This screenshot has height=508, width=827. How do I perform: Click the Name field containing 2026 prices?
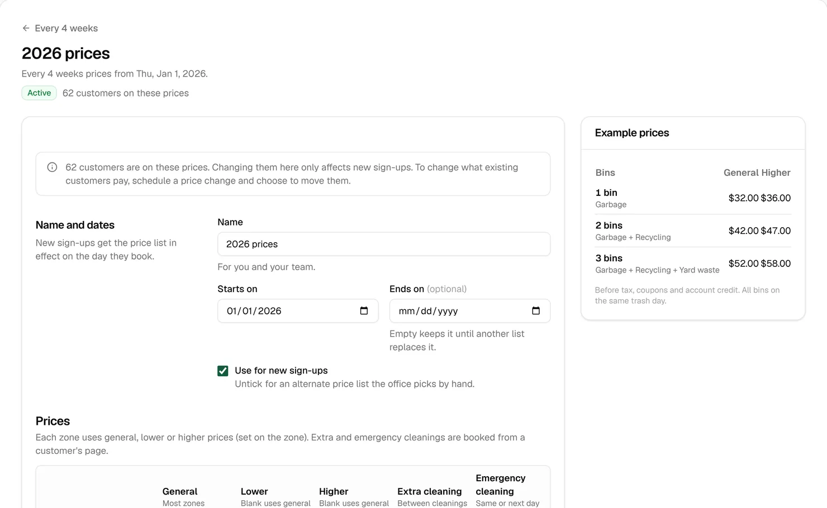[384, 244]
